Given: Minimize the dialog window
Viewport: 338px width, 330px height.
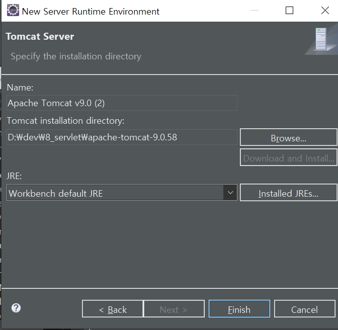Looking at the screenshot, I should point(255,11).
